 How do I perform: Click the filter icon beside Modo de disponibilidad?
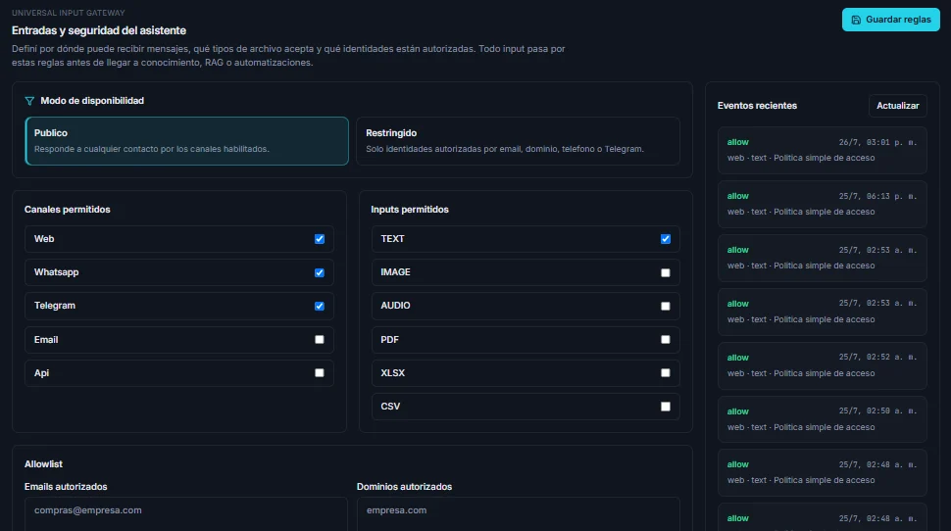tap(29, 101)
